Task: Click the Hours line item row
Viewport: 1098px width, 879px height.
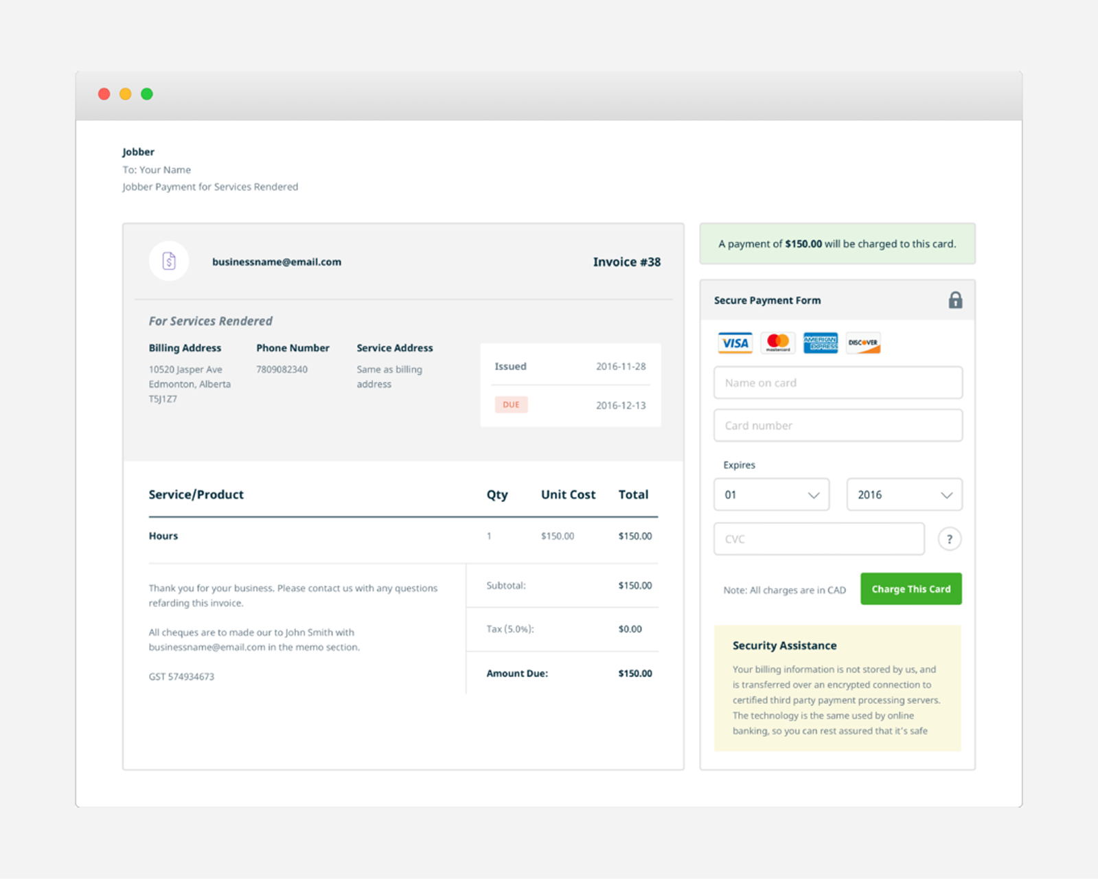Action: 402,536
